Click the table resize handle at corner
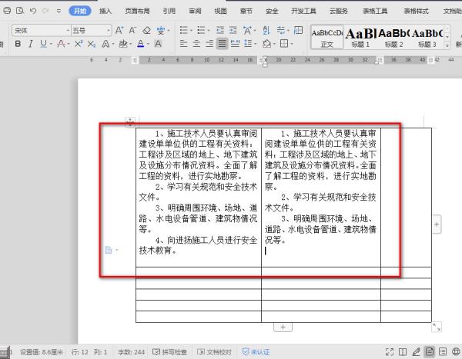The image size is (462, 359). point(437,327)
